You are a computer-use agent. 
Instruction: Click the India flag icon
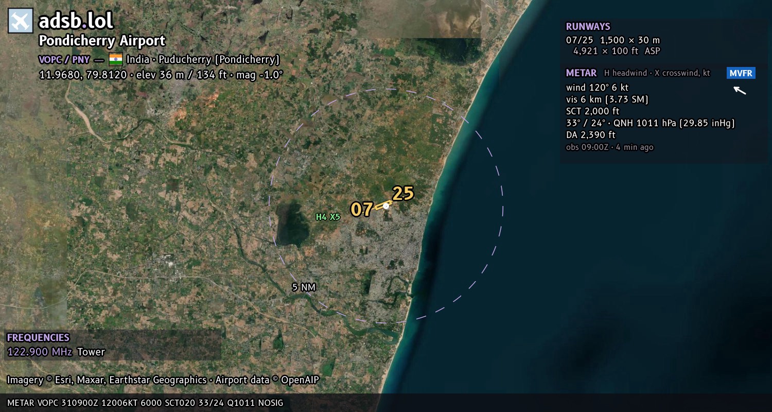(x=116, y=59)
